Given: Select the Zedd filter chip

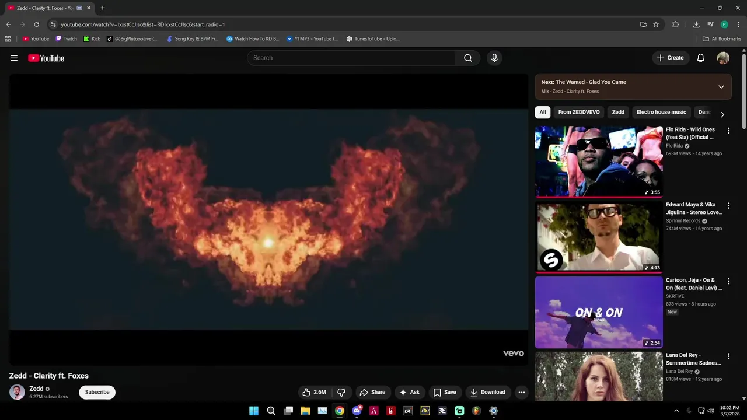Looking at the screenshot, I should (x=618, y=112).
